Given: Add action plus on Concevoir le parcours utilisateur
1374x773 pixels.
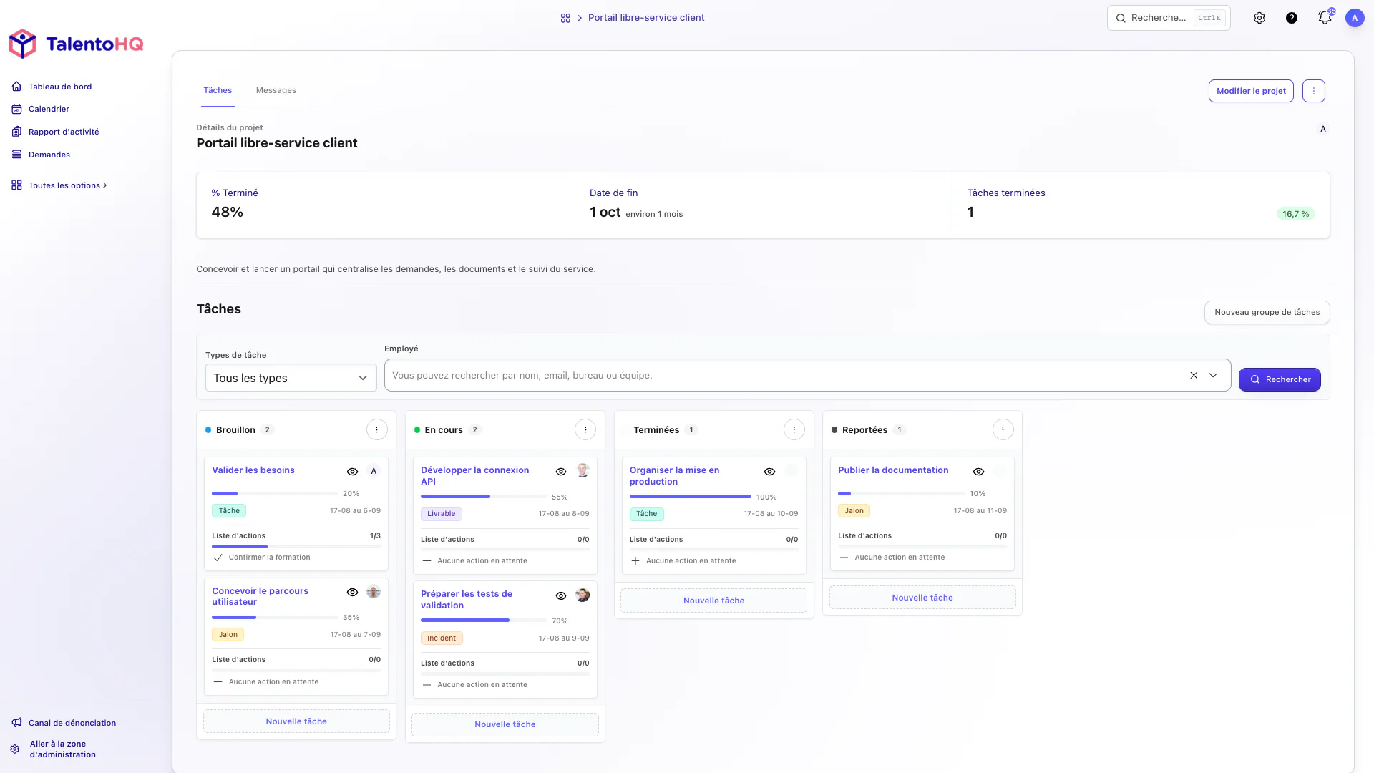Looking at the screenshot, I should (218, 682).
